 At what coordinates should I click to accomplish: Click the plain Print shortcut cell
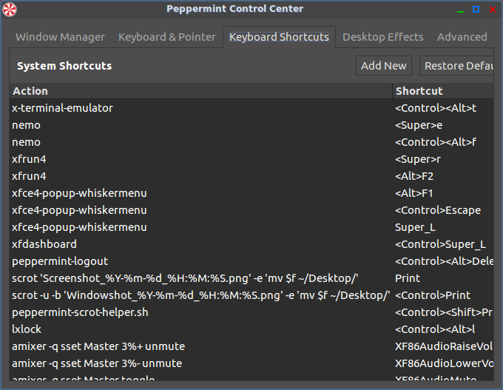[x=443, y=278]
